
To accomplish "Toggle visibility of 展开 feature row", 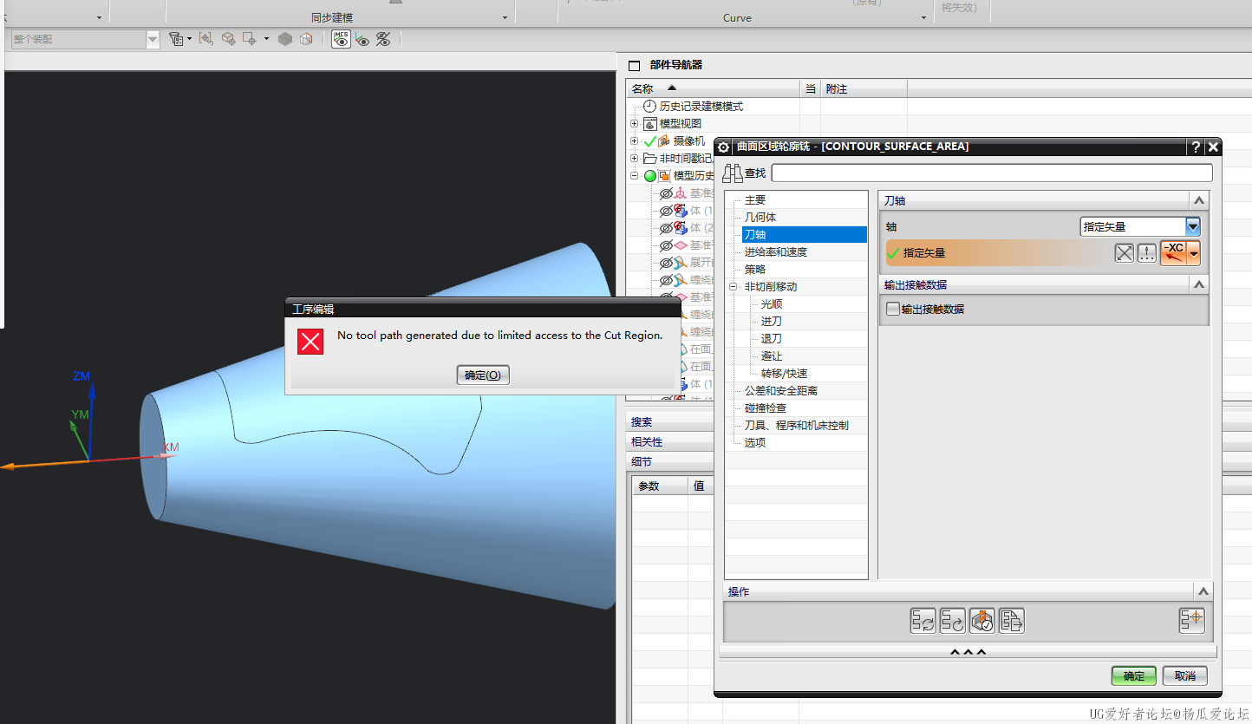I will [666, 263].
